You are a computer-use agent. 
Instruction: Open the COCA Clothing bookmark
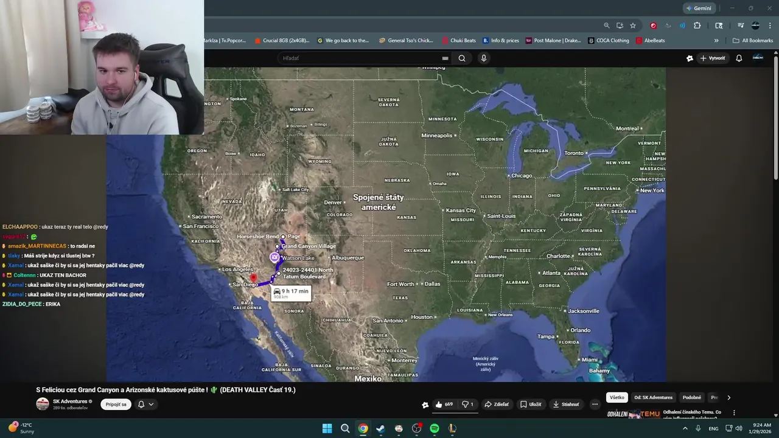click(x=609, y=41)
